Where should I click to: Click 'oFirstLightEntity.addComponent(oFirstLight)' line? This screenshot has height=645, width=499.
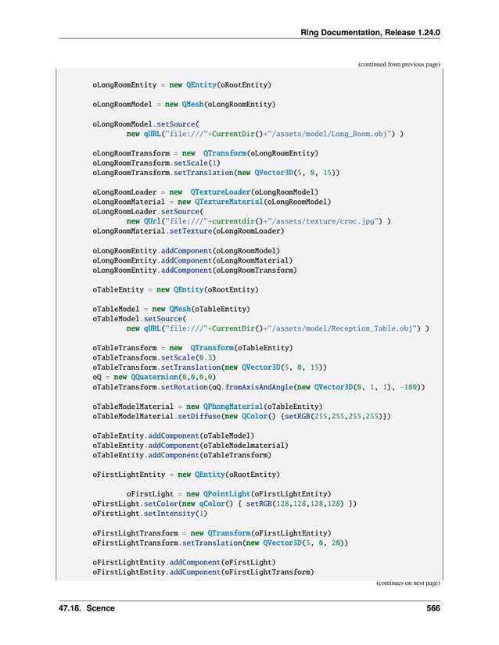click(x=184, y=562)
